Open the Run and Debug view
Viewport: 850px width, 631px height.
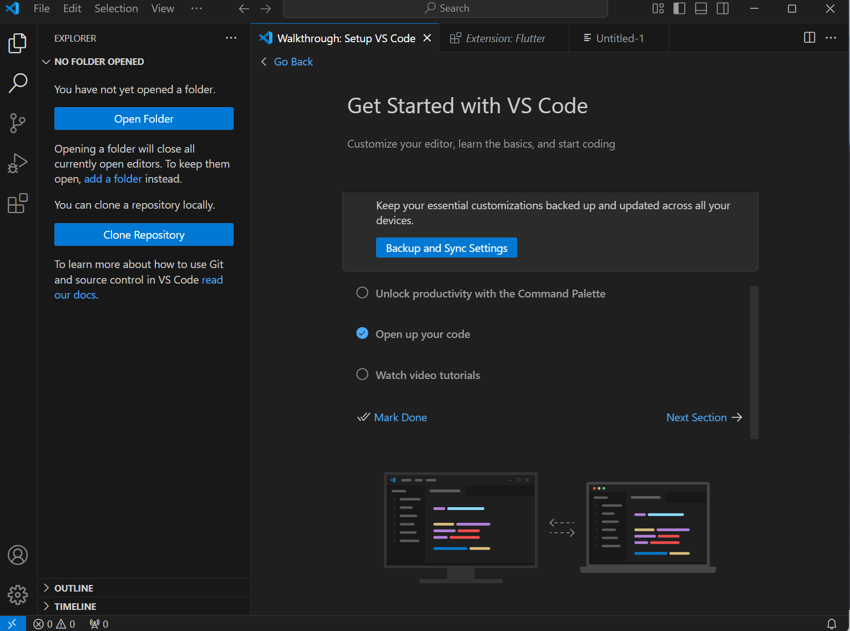tap(18, 163)
